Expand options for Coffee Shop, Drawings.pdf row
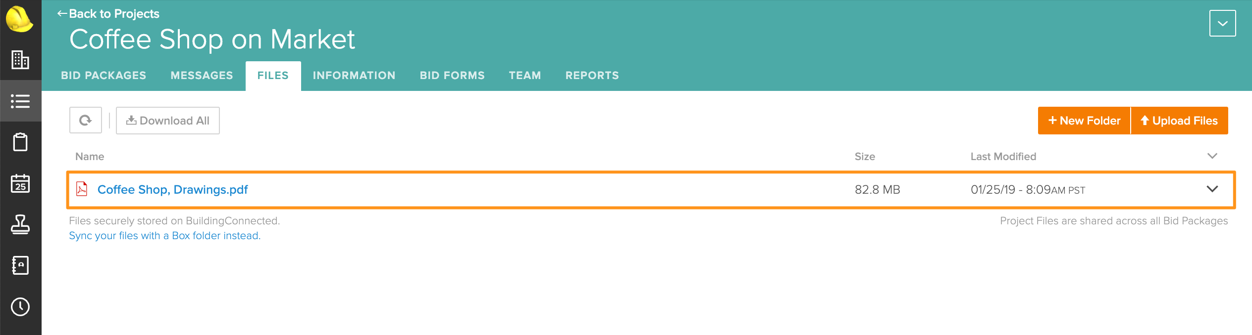This screenshot has height=335, width=1252. point(1212,189)
